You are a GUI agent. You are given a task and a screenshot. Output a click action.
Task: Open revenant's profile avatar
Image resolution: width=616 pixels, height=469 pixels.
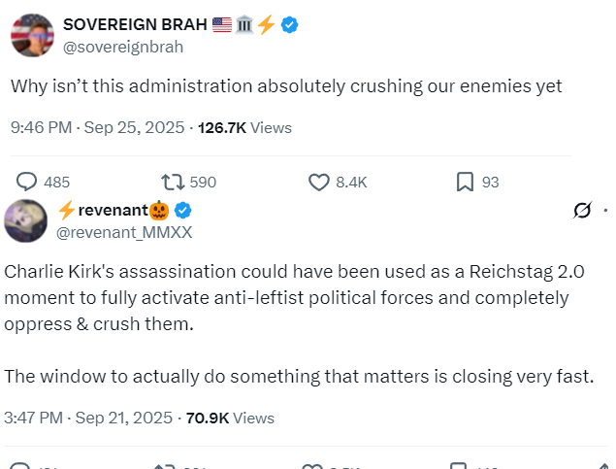point(25,221)
